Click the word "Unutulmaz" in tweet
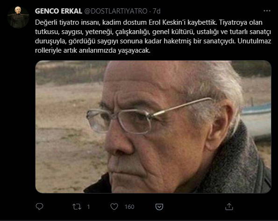 pyautogui.click(x=254, y=41)
